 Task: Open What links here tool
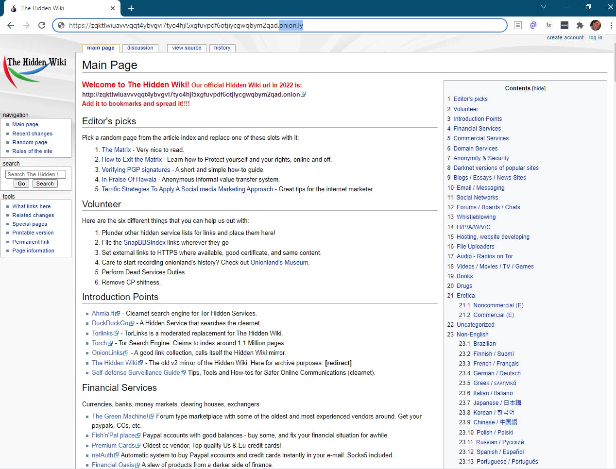(32, 206)
